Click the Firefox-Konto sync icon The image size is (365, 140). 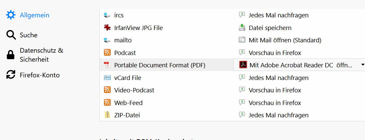click(11, 75)
